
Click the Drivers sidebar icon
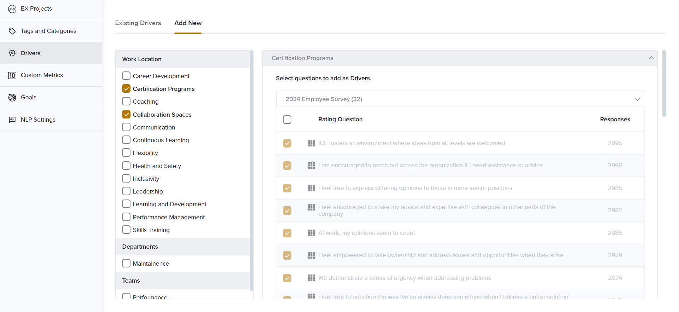pos(12,53)
